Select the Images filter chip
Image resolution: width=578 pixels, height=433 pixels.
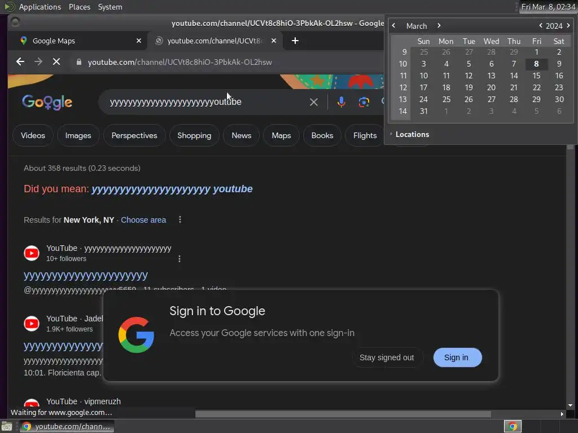(x=78, y=135)
